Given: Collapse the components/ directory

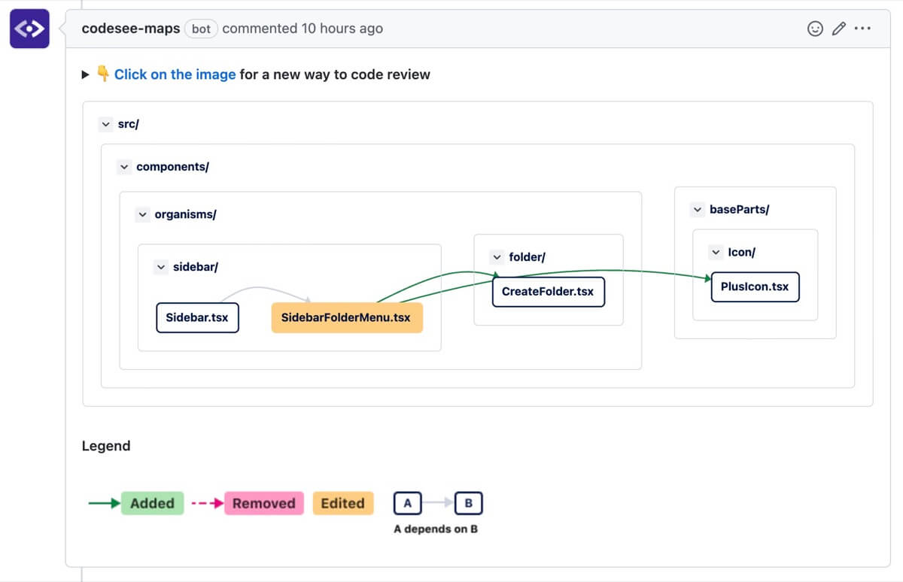Looking at the screenshot, I should point(124,166).
